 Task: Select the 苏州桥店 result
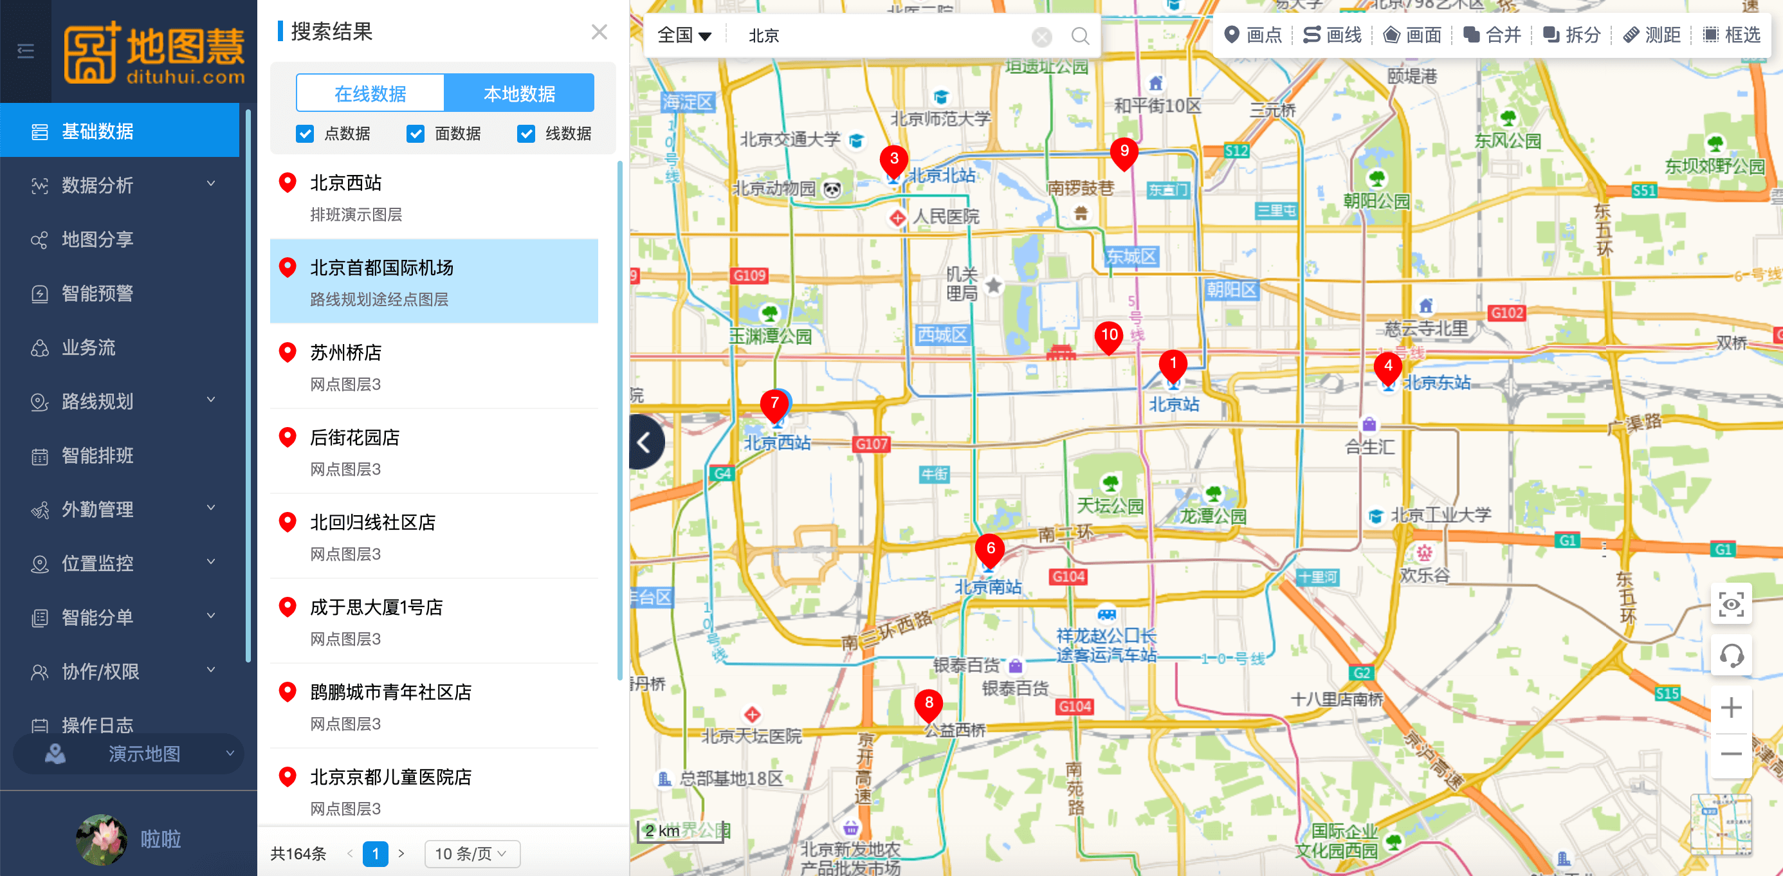coord(434,367)
